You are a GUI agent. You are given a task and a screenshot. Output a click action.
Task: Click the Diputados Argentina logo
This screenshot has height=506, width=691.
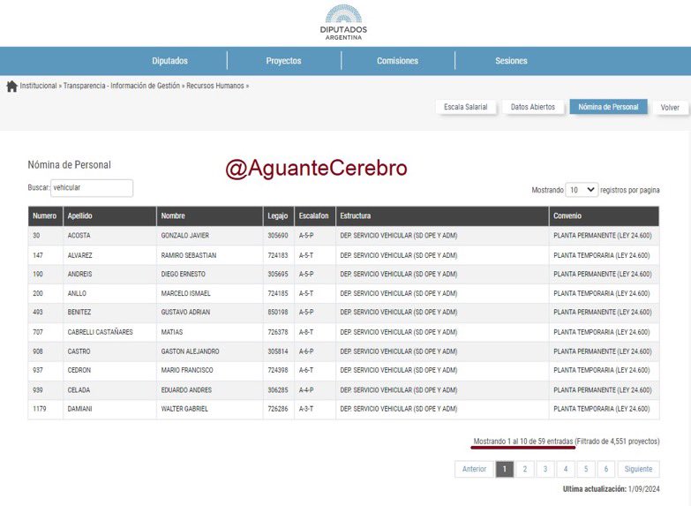(x=343, y=22)
